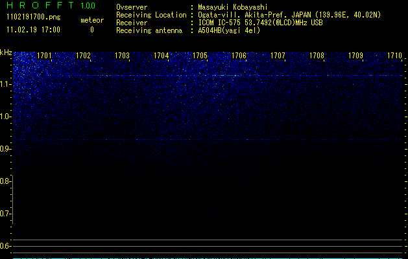The height and width of the screenshot is (259, 408).
Task: Click the date 11.02.19 17:00
Action: pos(33,30)
